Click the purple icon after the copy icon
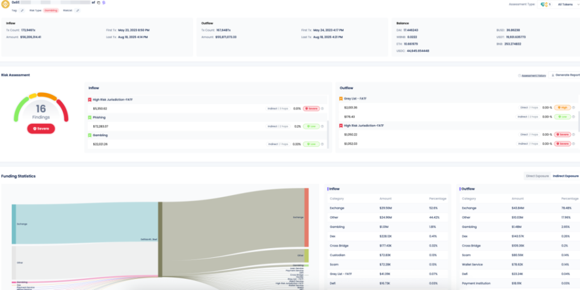580x290 pixels. pos(104,2)
